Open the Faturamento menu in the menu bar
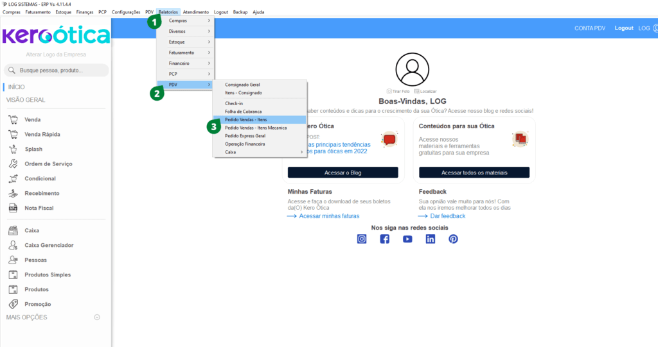658x347 pixels. pyautogui.click(x=38, y=12)
